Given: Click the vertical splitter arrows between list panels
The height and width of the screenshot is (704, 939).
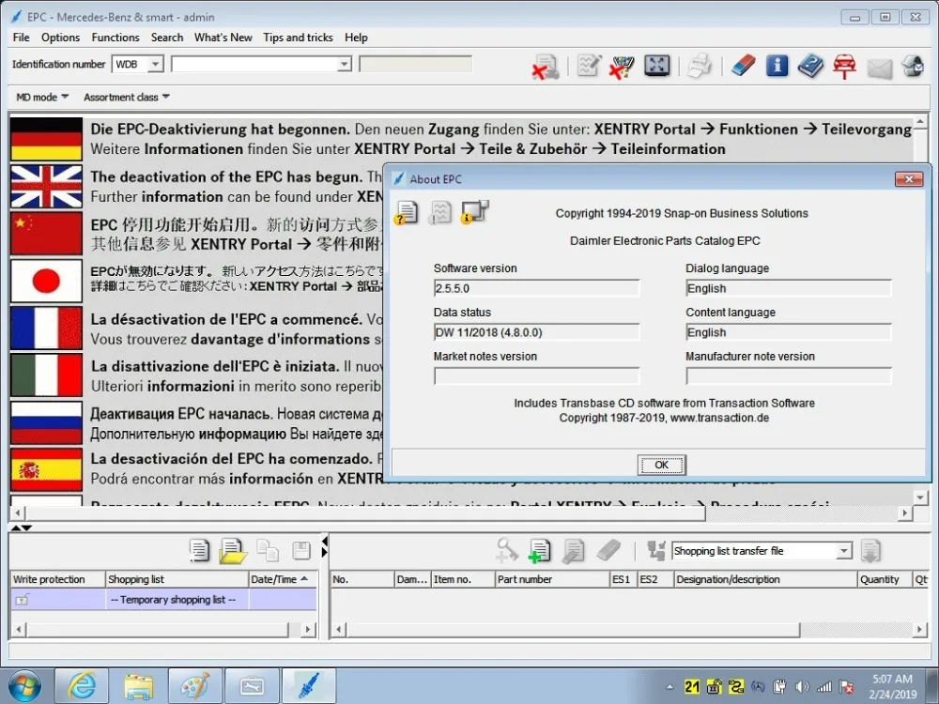Looking at the screenshot, I should [x=325, y=546].
